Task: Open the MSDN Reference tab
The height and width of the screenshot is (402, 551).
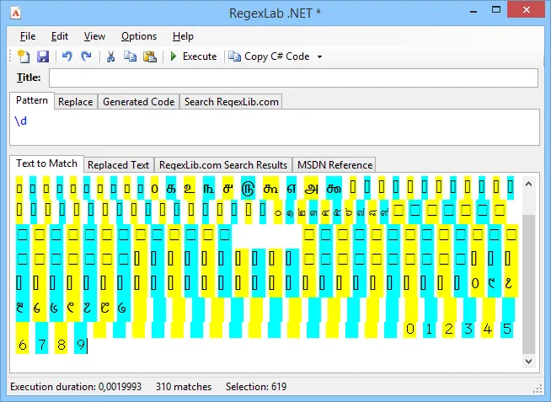Action: tap(334, 165)
